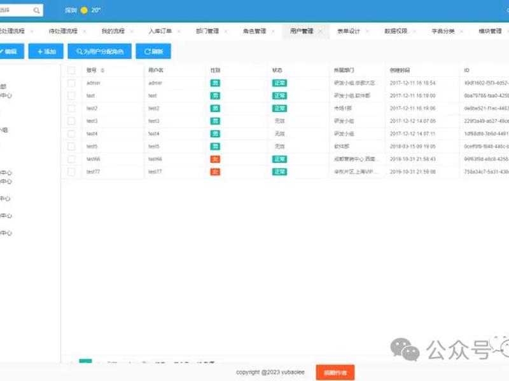Close the 部门管理 tab
This screenshot has height=381, width=509.
coord(226,31)
